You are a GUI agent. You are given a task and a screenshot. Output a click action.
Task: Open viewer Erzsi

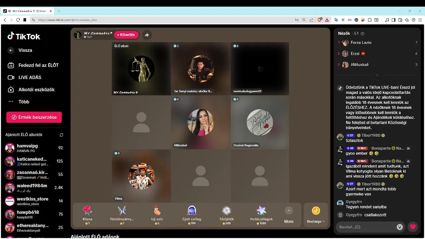click(x=377, y=53)
